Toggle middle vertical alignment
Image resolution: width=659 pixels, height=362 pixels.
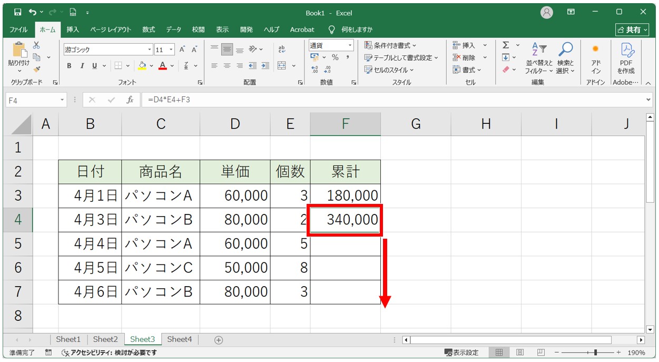[x=227, y=50]
